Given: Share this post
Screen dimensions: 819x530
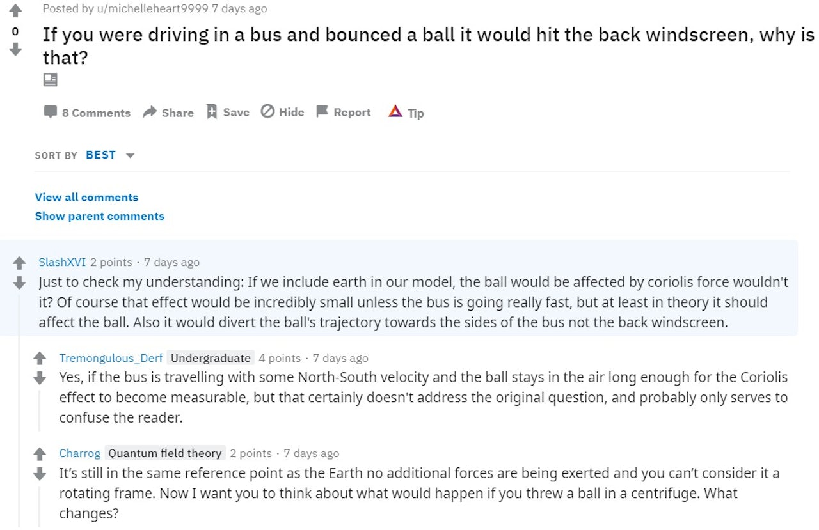Looking at the screenshot, I should (x=168, y=113).
